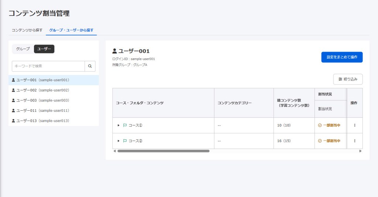Open three-dot menu for コース② row

pyautogui.click(x=355, y=141)
